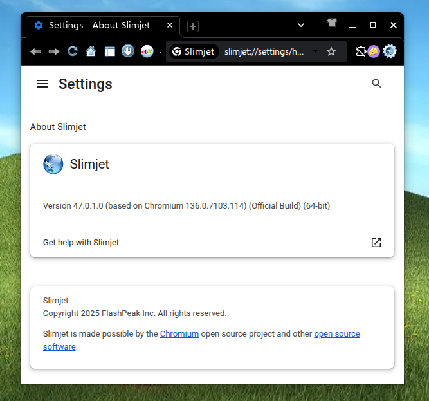Open the Settings hamburger menu
The width and height of the screenshot is (429, 401).
pos(42,84)
